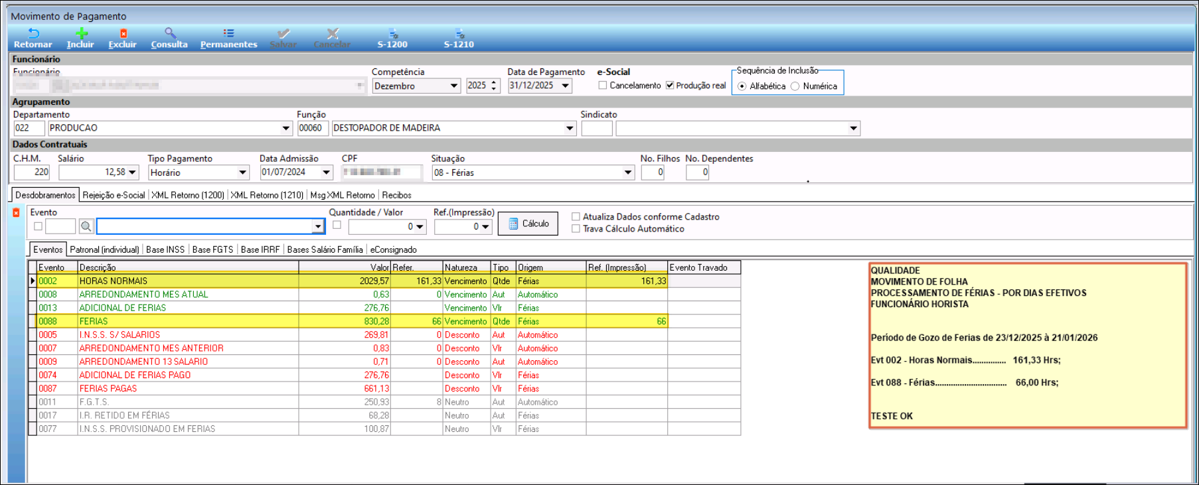Click the S-1200 eSocial toolbar icon
1199x485 pixels.
392,33
